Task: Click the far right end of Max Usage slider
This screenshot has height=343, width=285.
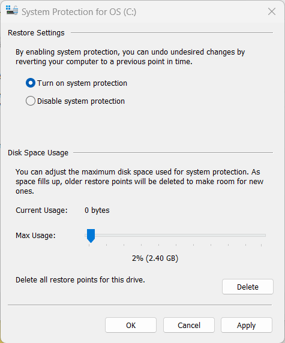Action: (x=265, y=236)
